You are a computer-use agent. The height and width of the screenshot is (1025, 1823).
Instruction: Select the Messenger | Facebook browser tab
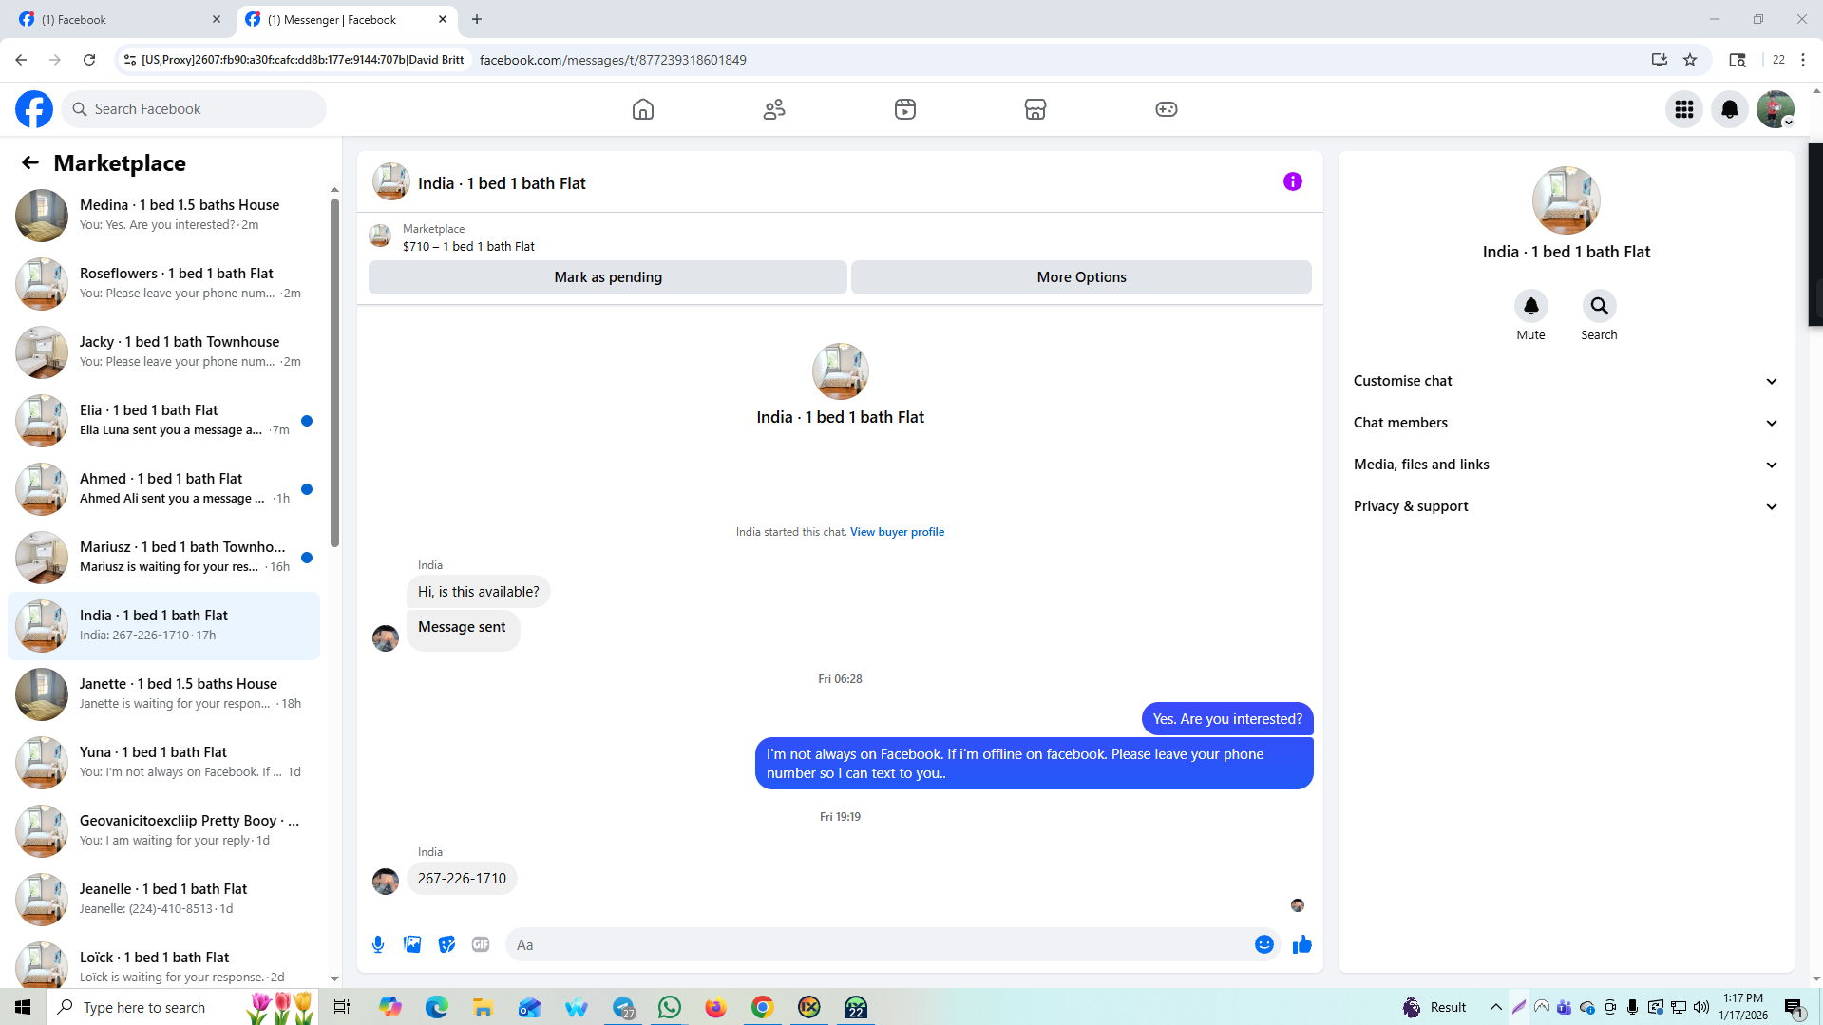[x=347, y=19]
